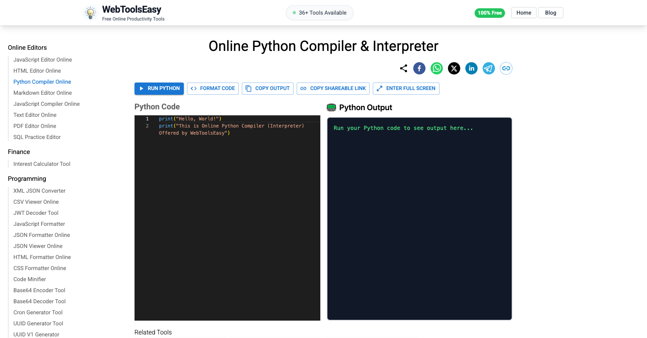Share page via Telegram icon
Screen dimensions: 647x338
click(x=489, y=68)
